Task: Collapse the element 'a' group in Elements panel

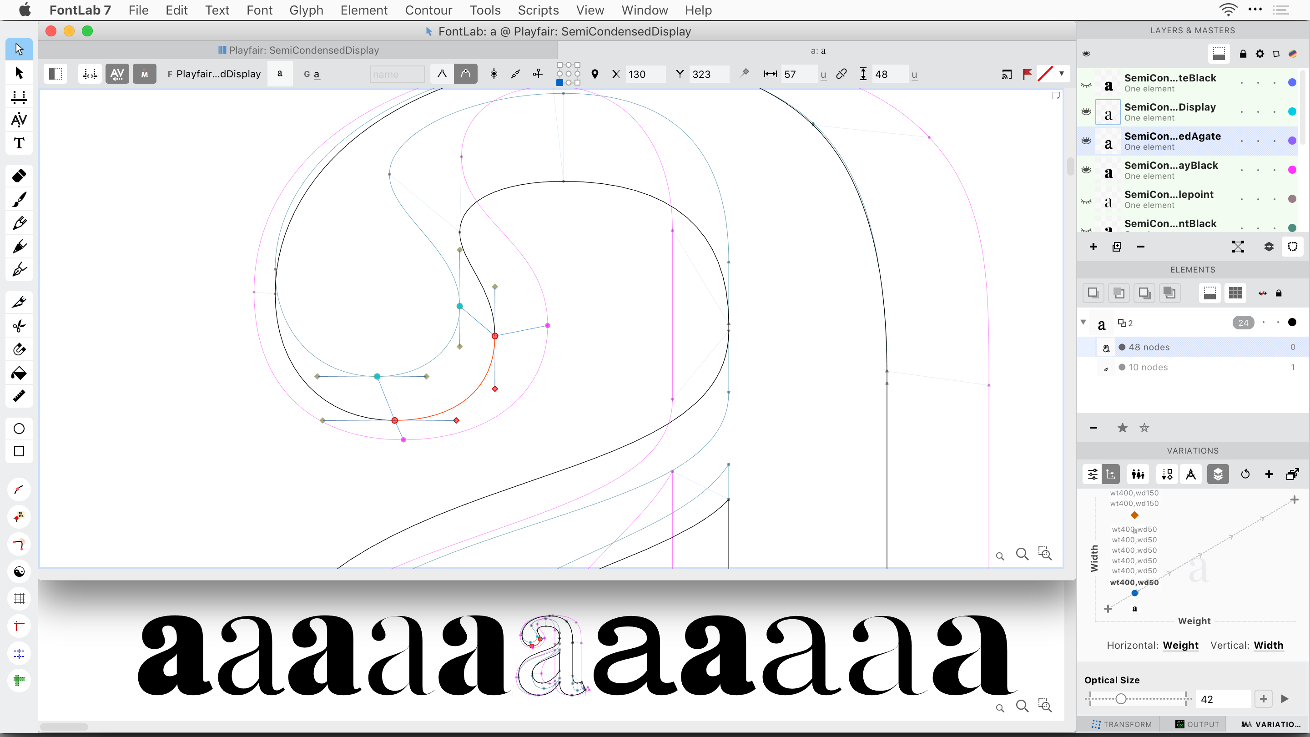Action: tap(1083, 323)
